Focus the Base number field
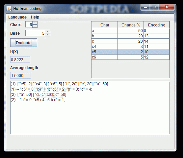This screenshot has width=183, height=158. tap(35, 33)
